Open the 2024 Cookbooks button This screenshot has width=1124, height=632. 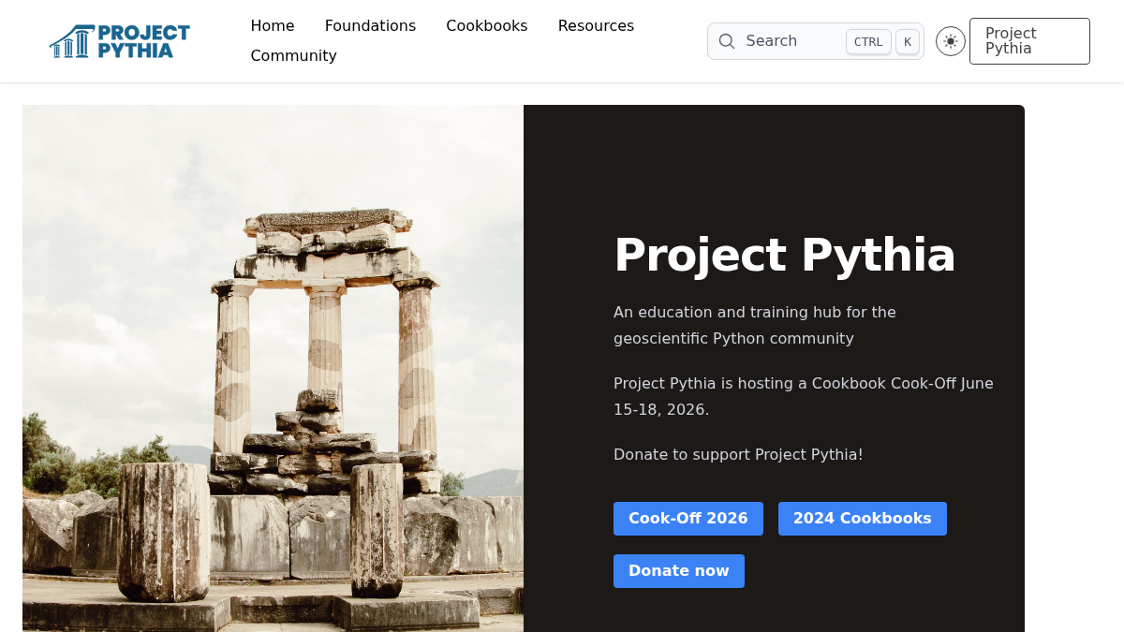pos(863,519)
